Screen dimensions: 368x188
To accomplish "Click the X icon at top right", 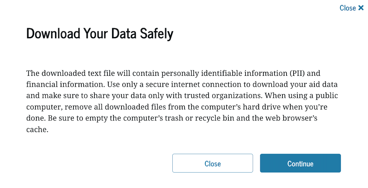I will pos(361,8).
